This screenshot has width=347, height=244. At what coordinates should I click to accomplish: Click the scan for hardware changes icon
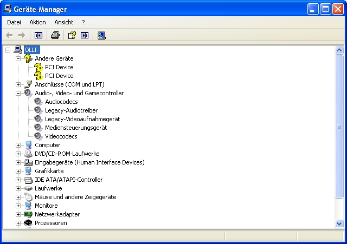(101, 35)
